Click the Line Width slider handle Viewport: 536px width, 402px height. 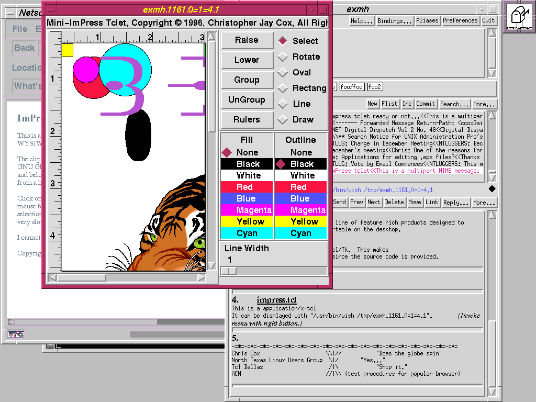[x=229, y=271]
